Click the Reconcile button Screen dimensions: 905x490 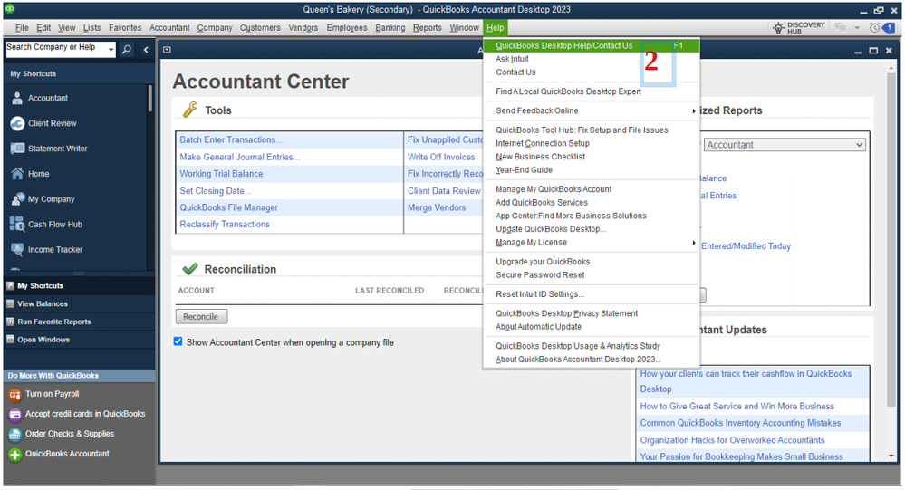(x=201, y=316)
